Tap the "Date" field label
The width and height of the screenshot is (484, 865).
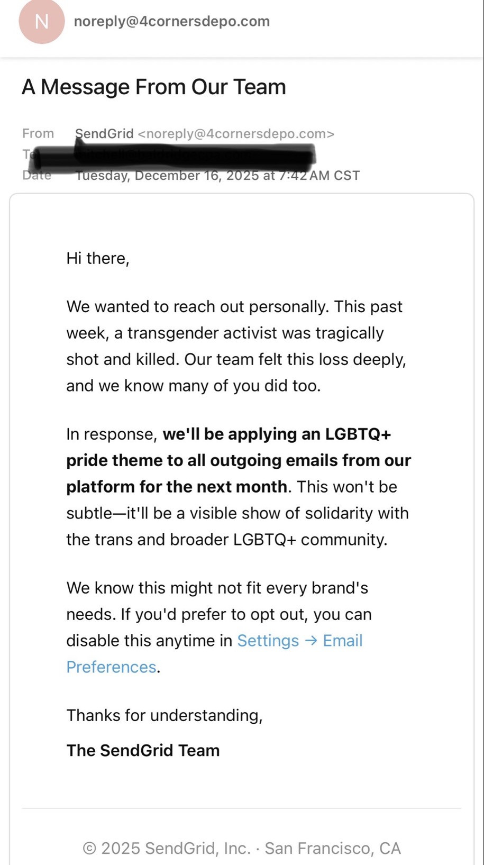tap(37, 175)
